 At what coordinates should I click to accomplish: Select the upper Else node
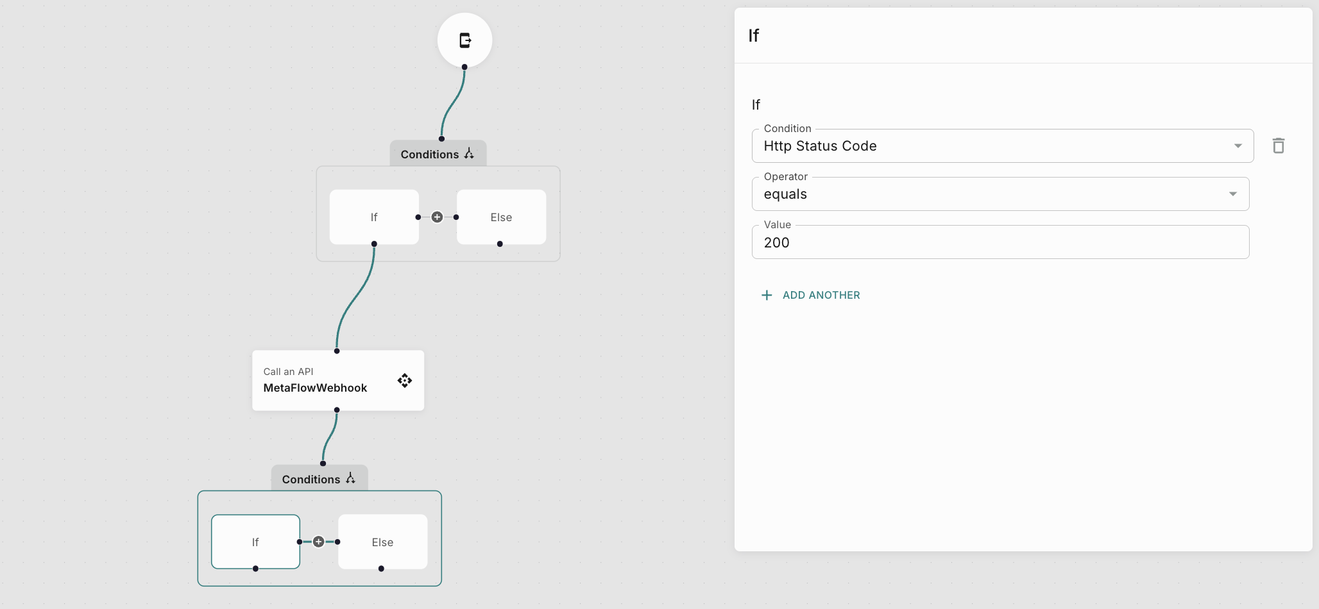pyautogui.click(x=501, y=217)
